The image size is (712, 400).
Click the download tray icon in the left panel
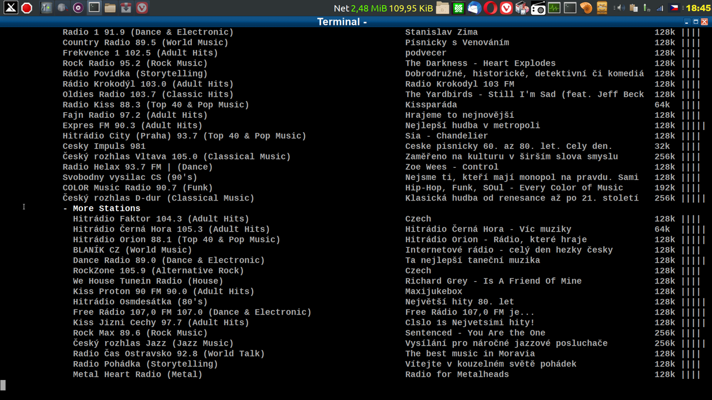tap(126, 8)
